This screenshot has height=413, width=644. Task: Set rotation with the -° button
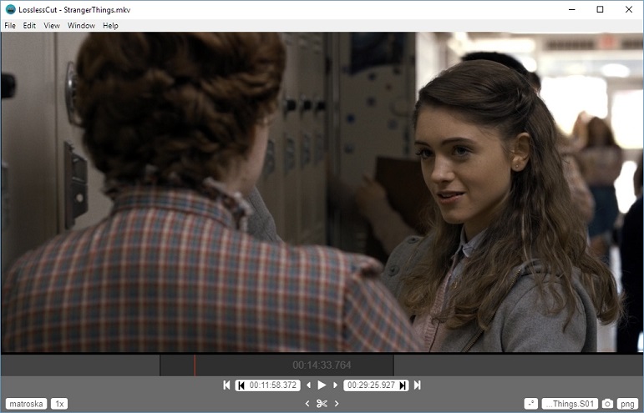[x=531, y=404]
